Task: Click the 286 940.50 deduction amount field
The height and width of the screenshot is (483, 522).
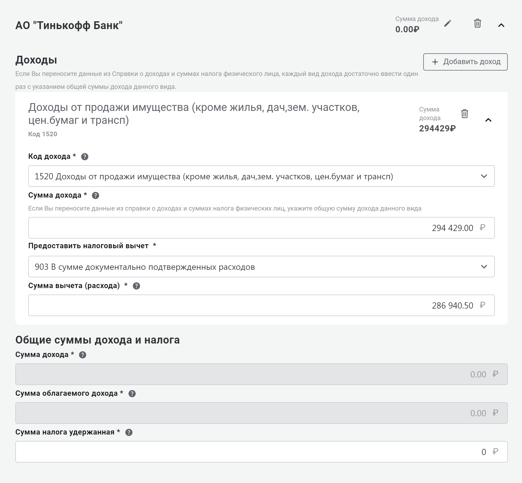Action: pos(261,305)
